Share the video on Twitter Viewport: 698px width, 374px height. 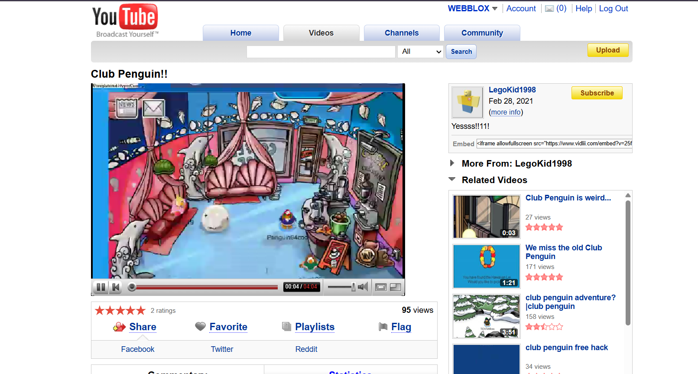[x=222, y=349]
